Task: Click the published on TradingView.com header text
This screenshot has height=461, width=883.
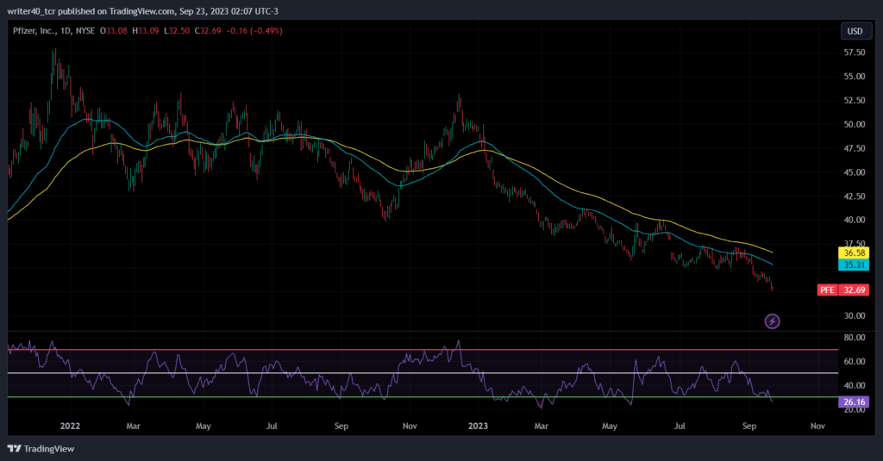Action: 141,11
